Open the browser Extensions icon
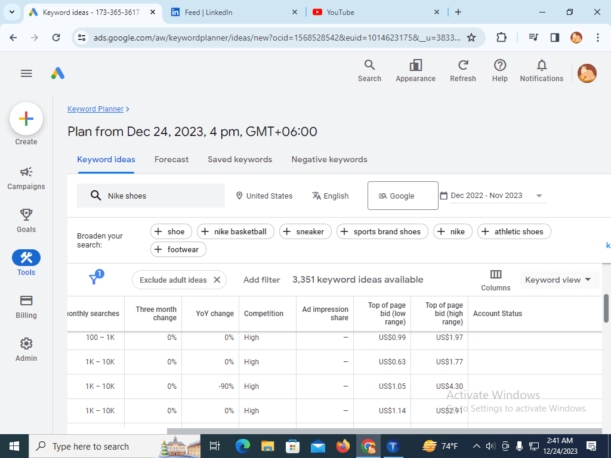The height and width of the screenshot is (458, 611). [501, 38]
